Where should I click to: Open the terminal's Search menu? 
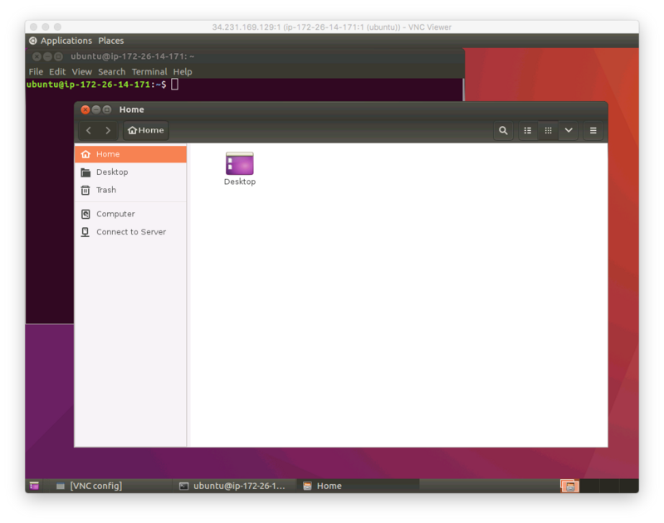(112, 72)
